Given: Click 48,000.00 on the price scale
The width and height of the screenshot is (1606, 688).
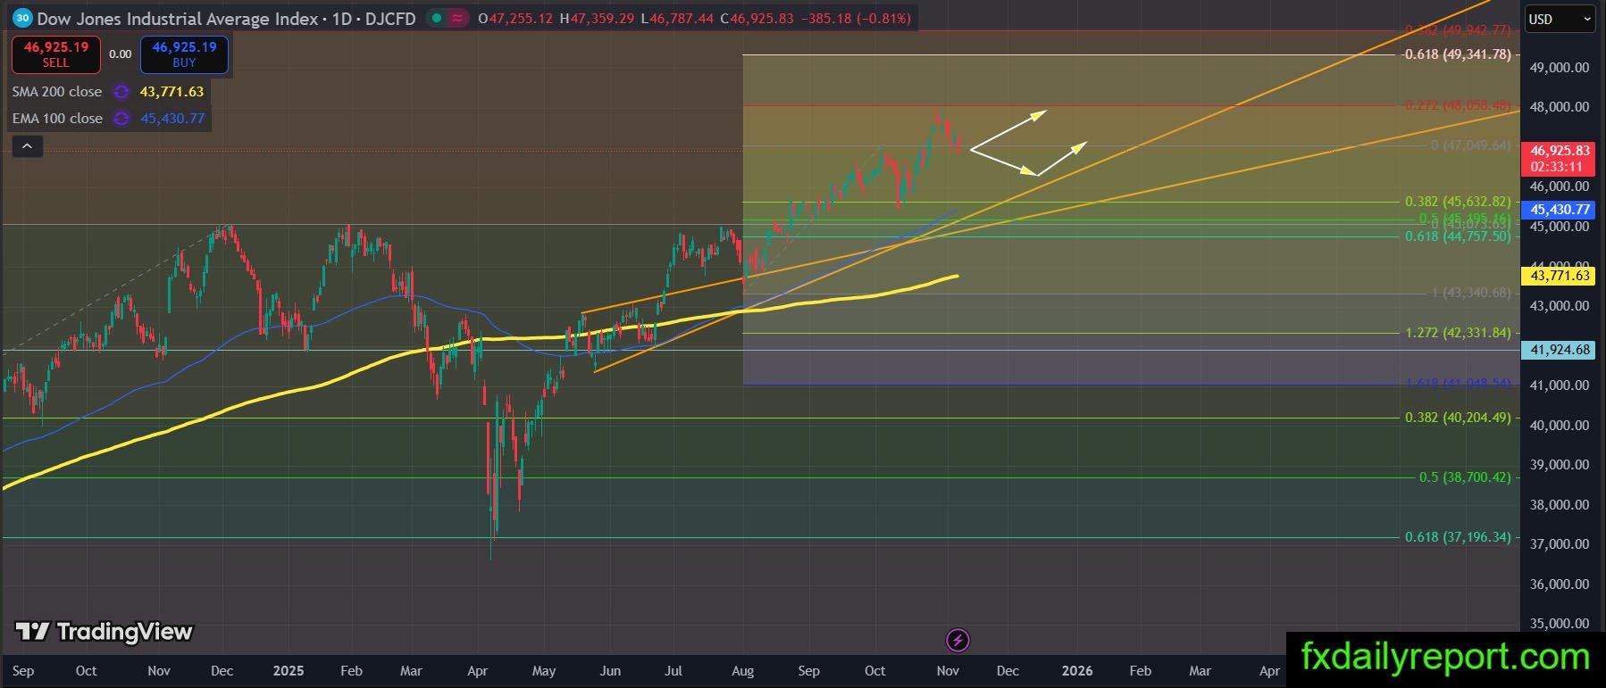Looking at the screenshot, I should click(x=1560, y=107).
